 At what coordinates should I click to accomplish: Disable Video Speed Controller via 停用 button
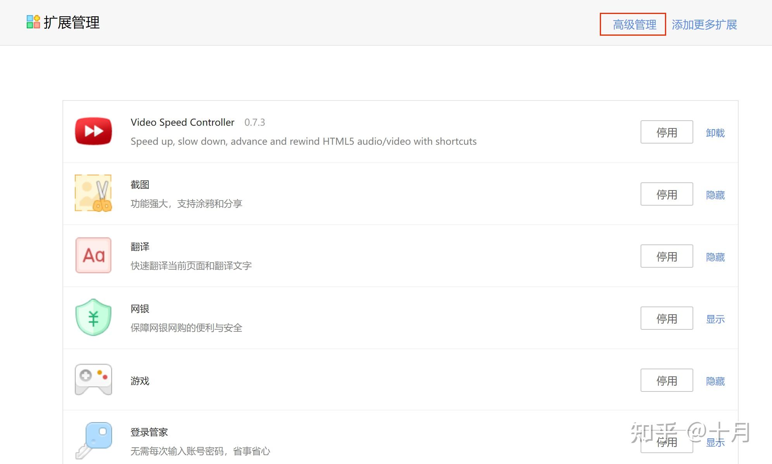pos(666,132)
